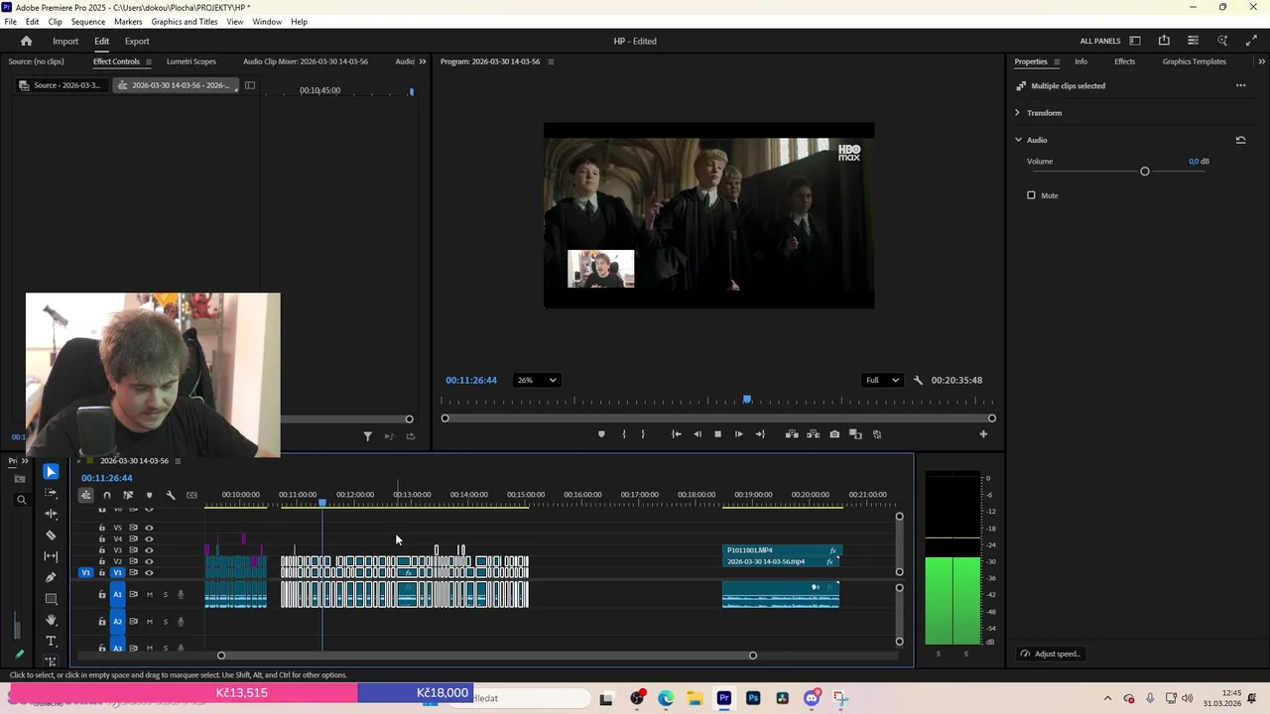Select the Selection (arrow) tool

(51, 472)
